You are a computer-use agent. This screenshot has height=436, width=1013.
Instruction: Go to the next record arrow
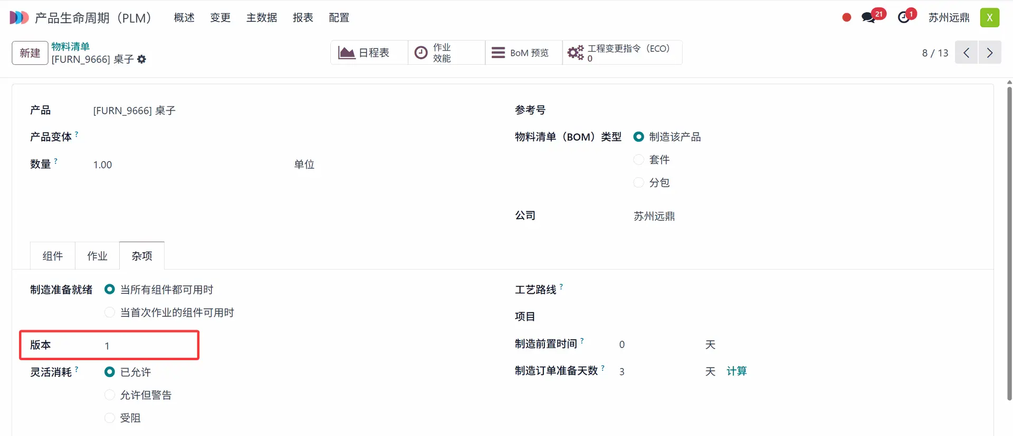point(990,53)
